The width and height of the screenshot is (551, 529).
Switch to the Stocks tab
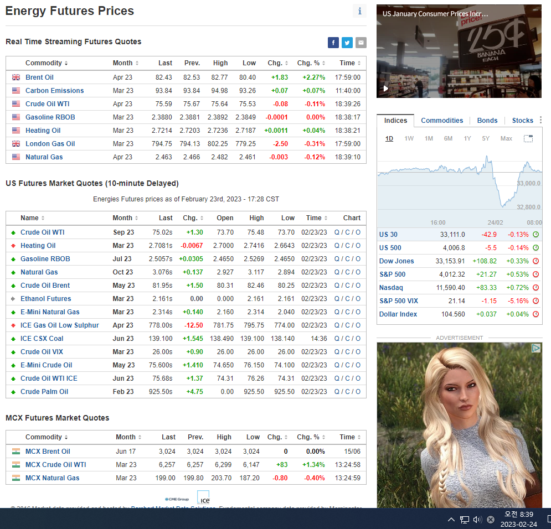(522, 121)
